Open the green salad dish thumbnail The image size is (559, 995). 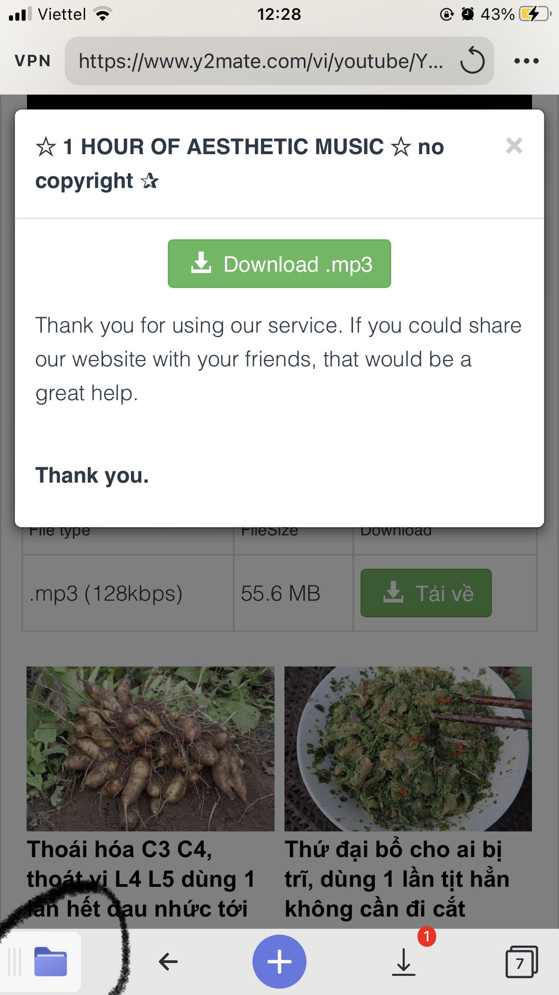[x=408, y=749]
